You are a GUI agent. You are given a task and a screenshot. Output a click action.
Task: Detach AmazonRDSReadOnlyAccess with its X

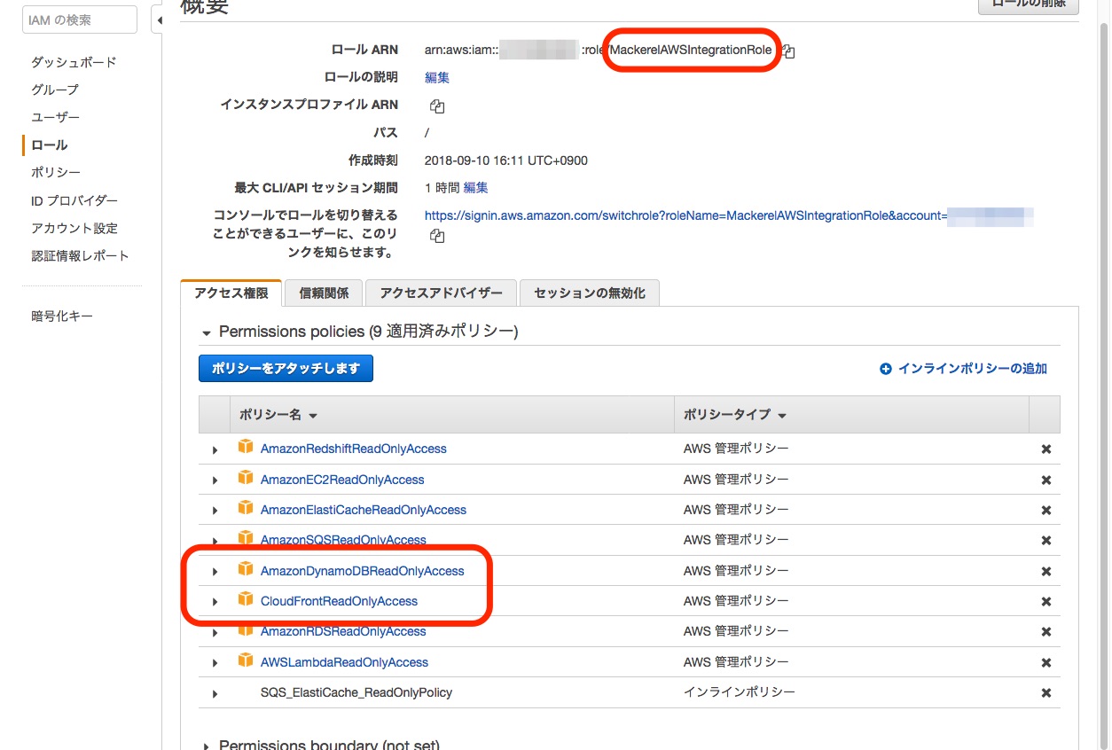[1045, 632]
